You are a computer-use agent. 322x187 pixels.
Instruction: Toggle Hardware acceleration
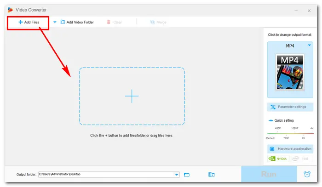(290, 149)
